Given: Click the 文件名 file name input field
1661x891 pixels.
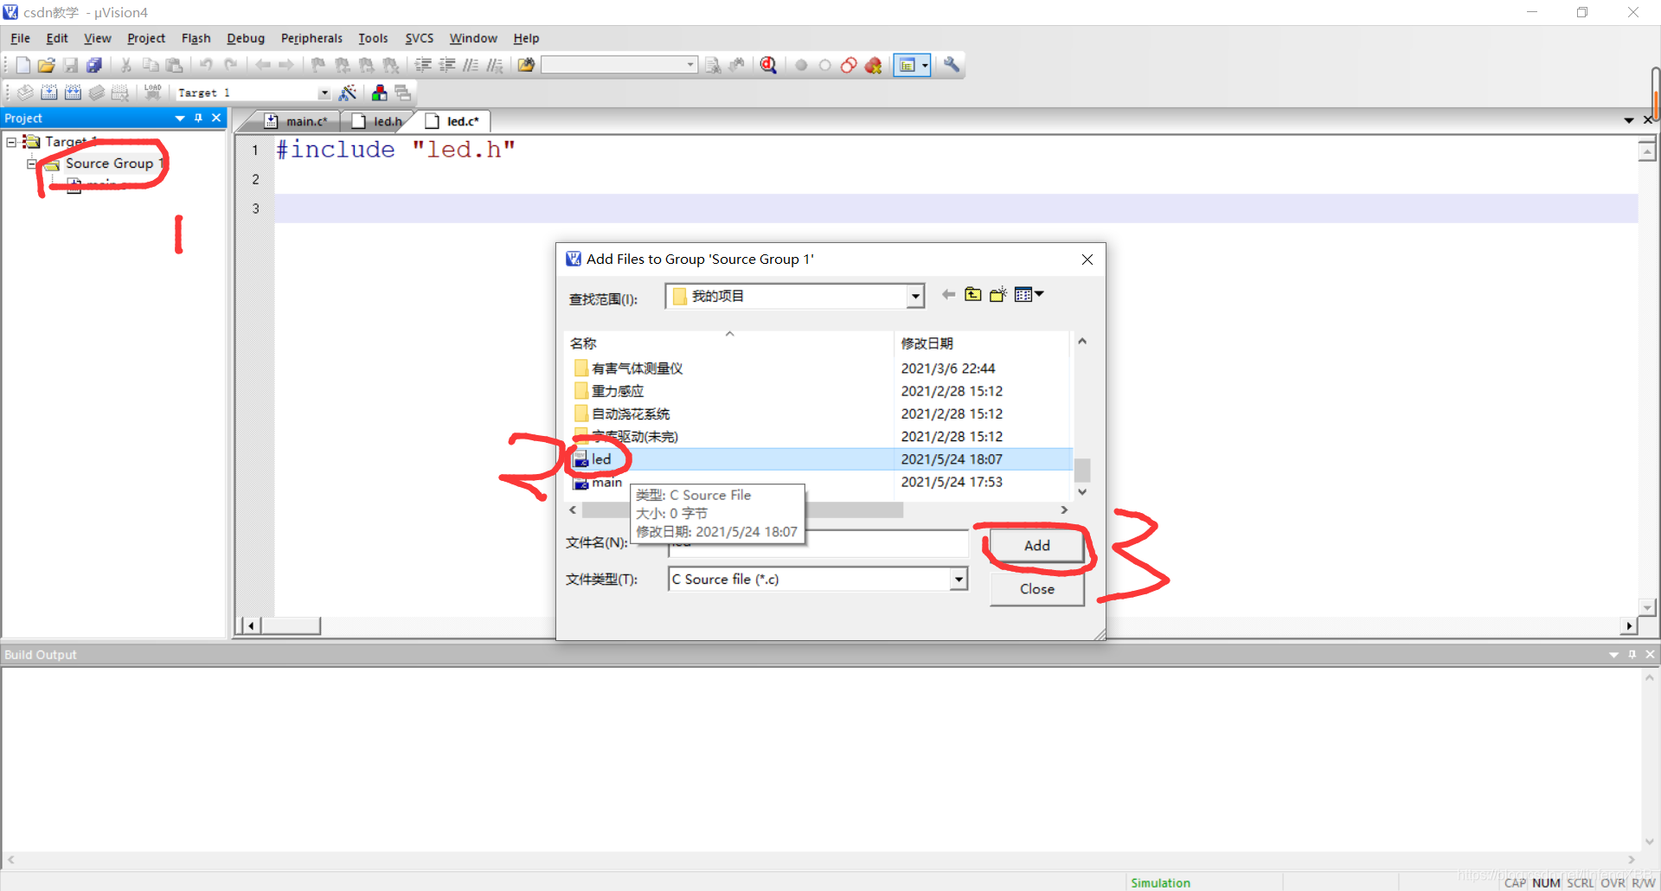Looking at the screenshot, I should [x=818, y=542].
